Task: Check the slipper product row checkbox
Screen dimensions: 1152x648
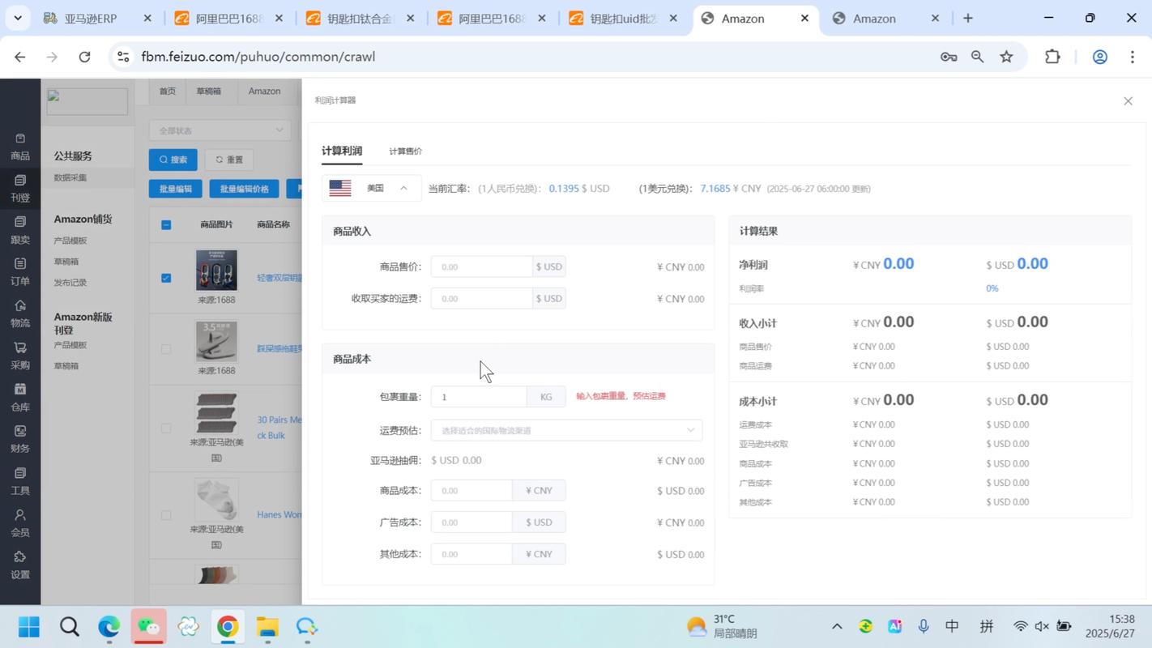Action: [166, 349]
